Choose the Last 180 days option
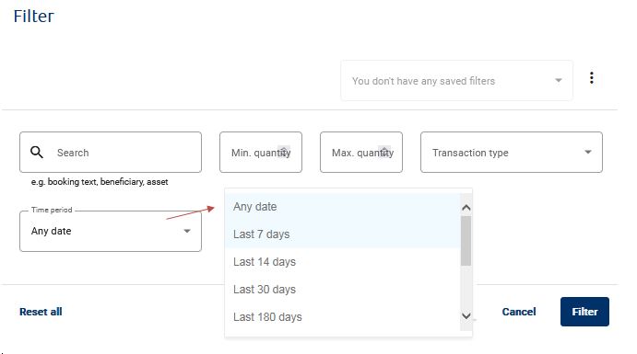Viewport: 637px width, 354px height. (342, 316)
